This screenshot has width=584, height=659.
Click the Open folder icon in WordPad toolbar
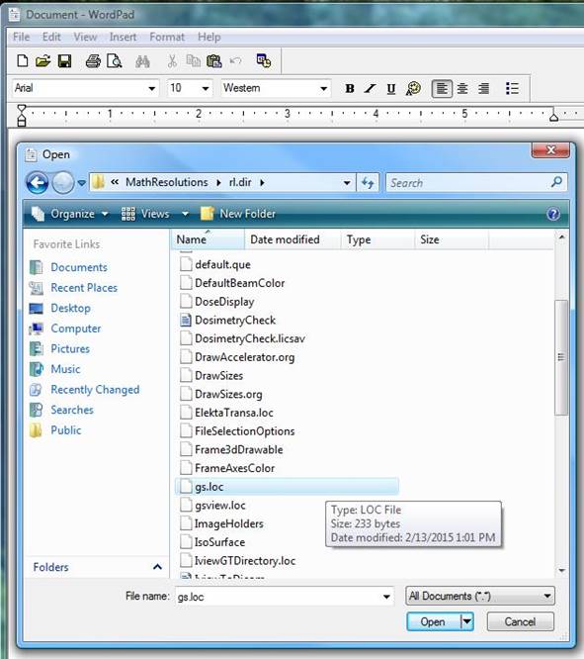pyautogui.click(x=42, y=61)
